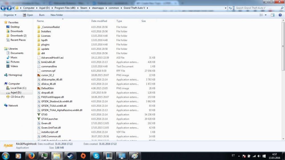Select the common.rpf file
The width and height of the screenshot is (285, 160).
48,71
